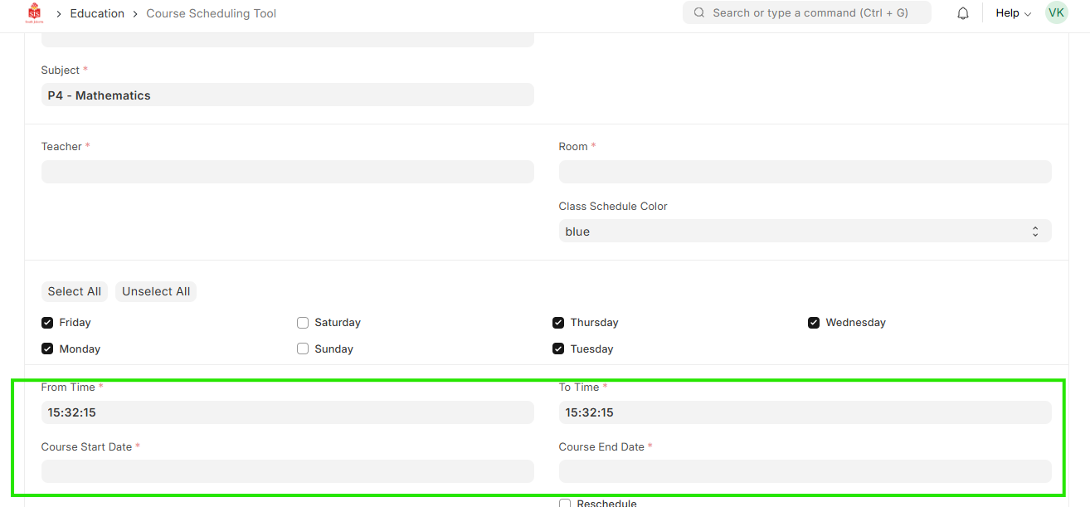Click the search magnifier icon
Screen dimensions: 1090x507
click(699, 13)
